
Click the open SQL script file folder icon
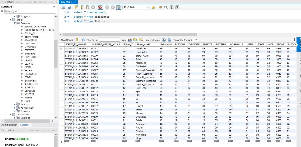63,7
